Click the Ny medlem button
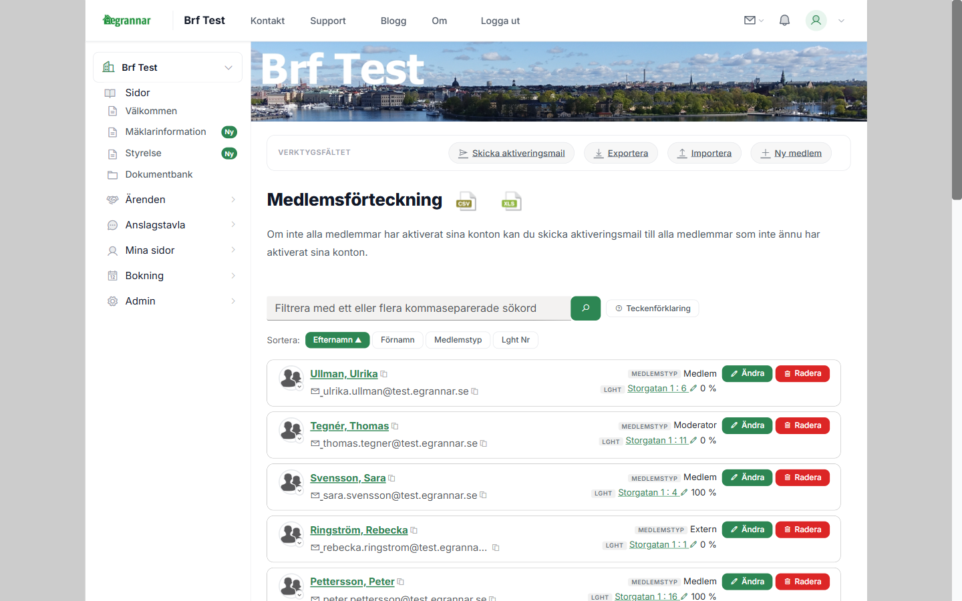 (791, 152)
